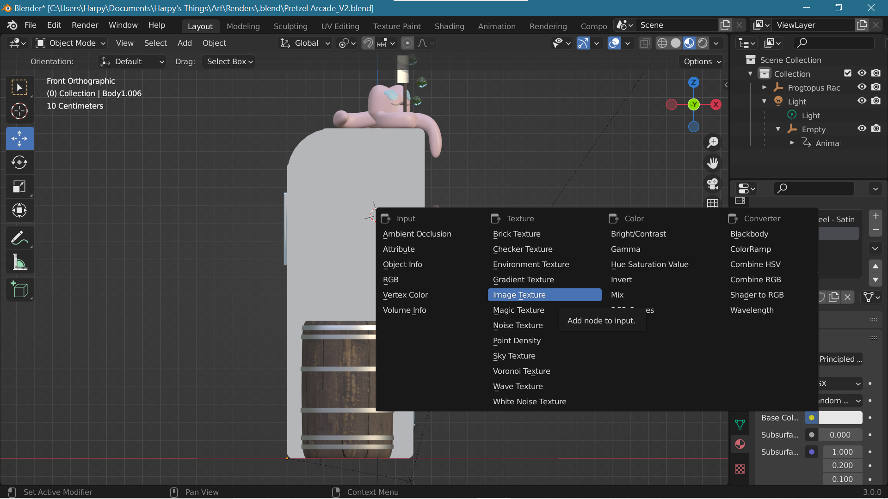Open the Render menu

click(85, 25)
